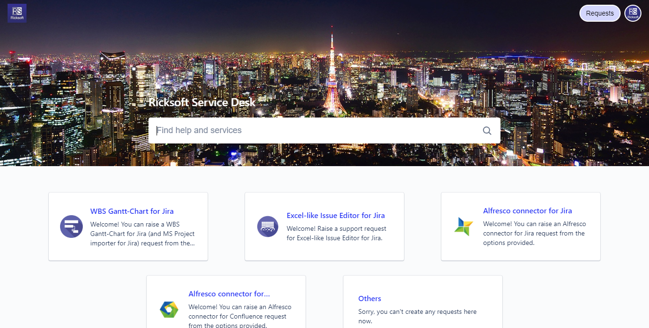Click 'Sorry, you can't create any requests' text
The image size is (649, 328).
pyautogui.click(x=418, y=316)
